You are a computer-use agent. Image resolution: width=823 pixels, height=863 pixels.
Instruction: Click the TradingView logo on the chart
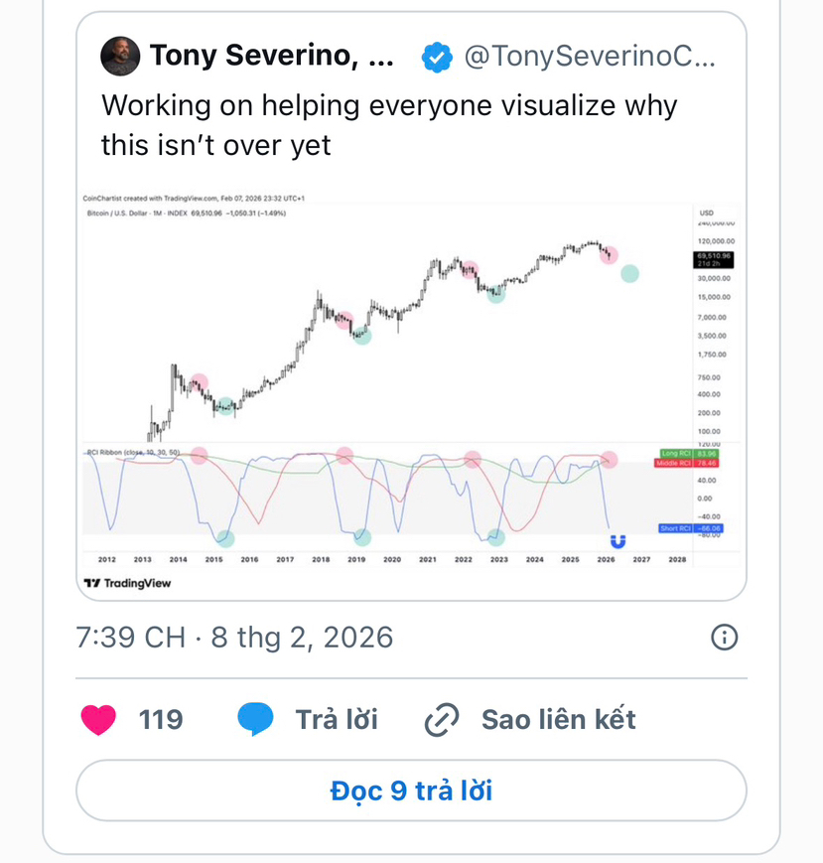click(127, 583)
